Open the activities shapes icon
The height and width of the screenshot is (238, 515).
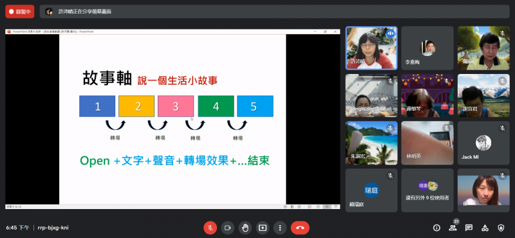(x=485, y=228)
